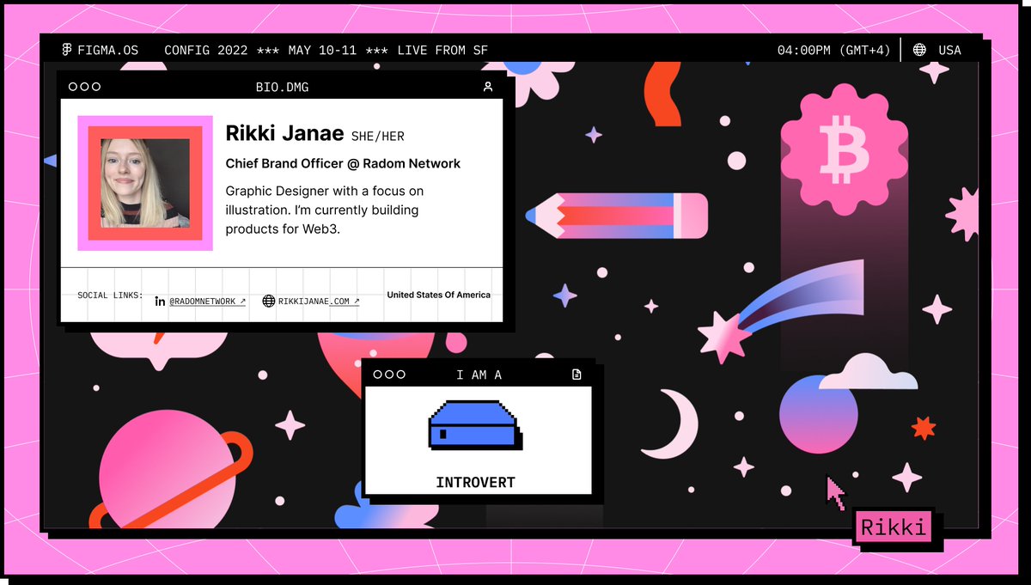Click the three circles in I AM A title bar
1031x585 pixels.
(x=389, y=375)
